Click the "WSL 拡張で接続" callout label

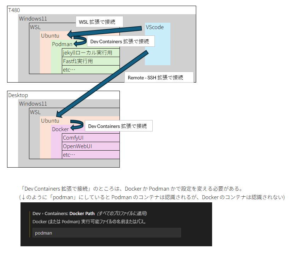[99, 22]
